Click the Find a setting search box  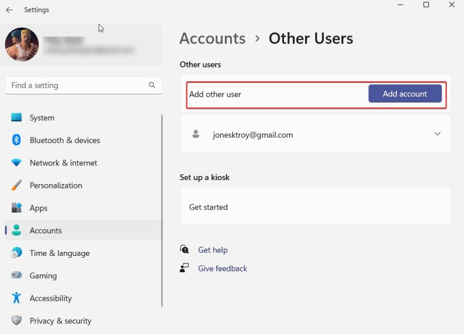point(77,85)
